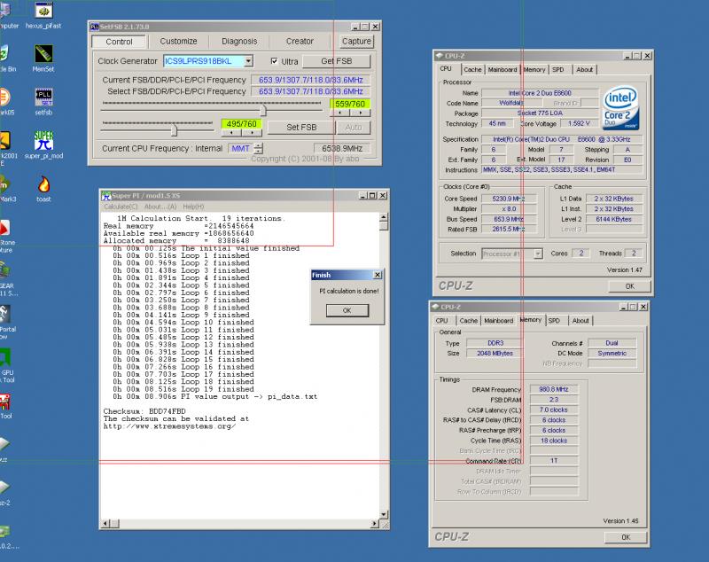
Task: Select the Cache tab in CPU-Z 1.47
Action: (472, 70)
